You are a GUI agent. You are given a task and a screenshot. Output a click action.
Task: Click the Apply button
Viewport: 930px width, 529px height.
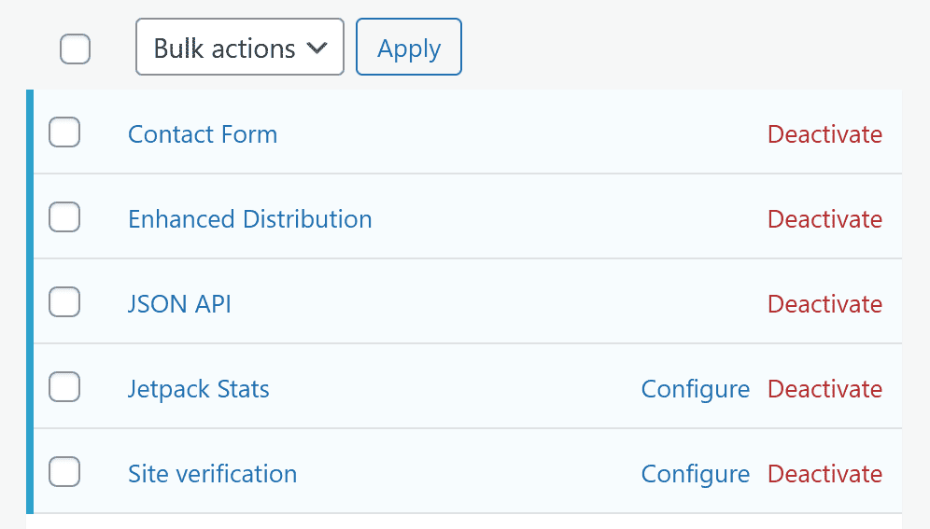tap(409, 47)
